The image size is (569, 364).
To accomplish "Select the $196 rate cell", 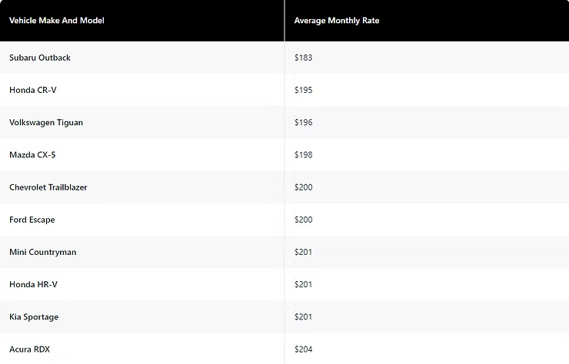I will pos(303,123).
